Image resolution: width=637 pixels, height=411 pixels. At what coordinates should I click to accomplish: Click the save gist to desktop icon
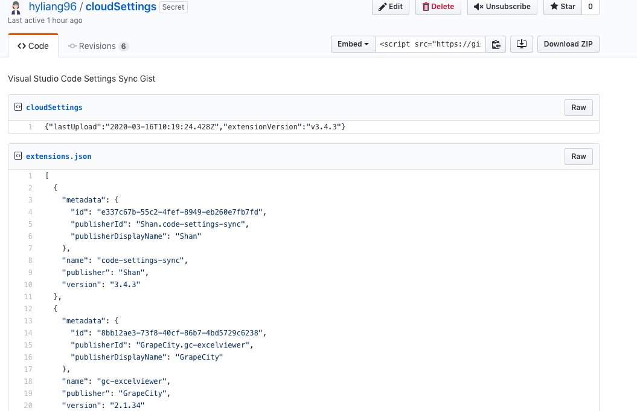coord(521,44)
